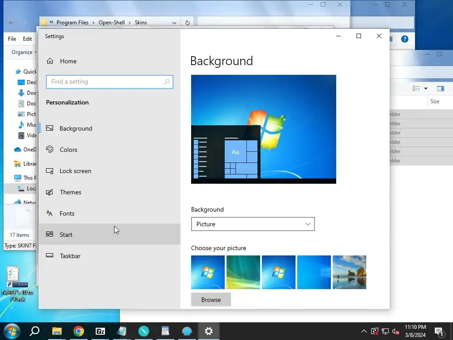This screenshot has width=453, height=340.
Task: Open the view options dropdown arrow
Action: click(x=426, y=89)
